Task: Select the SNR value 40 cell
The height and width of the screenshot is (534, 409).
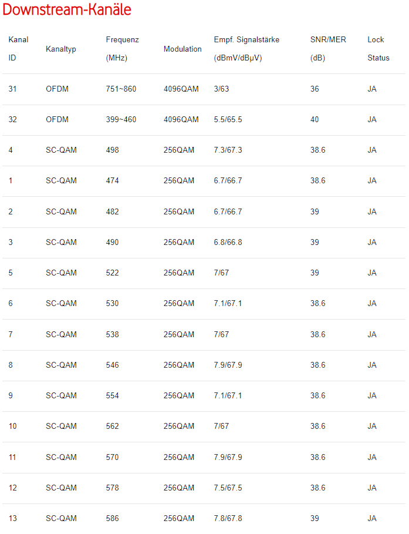Action: [x=315, y=120]
